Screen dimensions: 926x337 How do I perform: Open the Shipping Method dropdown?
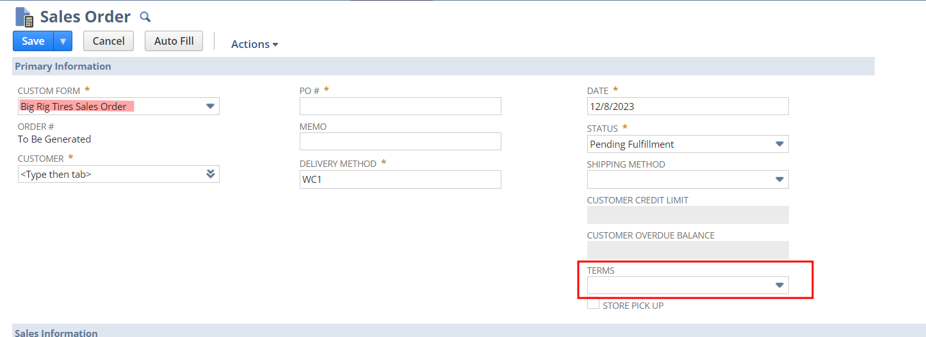click(779, 180)
